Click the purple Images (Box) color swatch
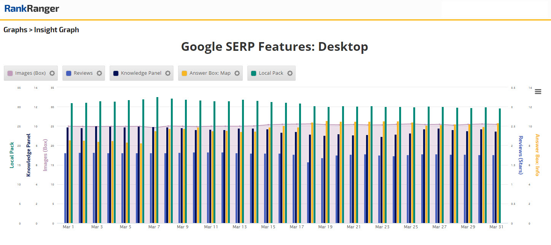551x245 pixels. [x=10, y=73]
